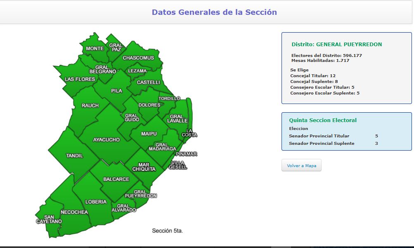Choose the Pila district on the map
Screen dimensions: 414x248
[x=116, y=91]
